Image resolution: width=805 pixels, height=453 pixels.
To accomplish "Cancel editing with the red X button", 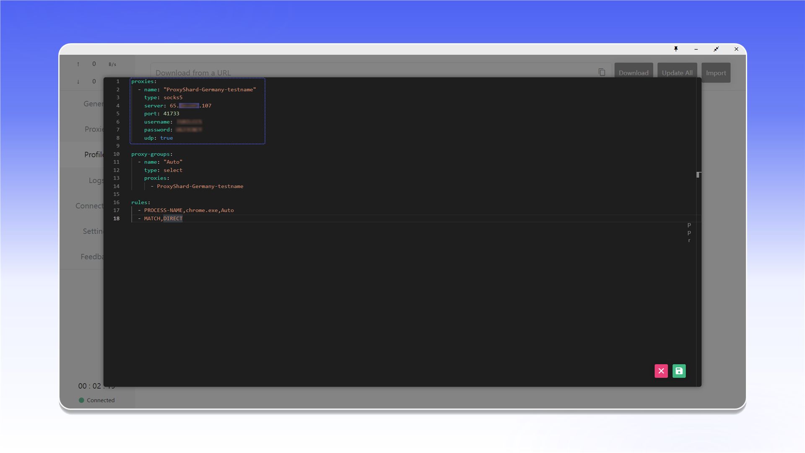I will [x=661, y=371].
